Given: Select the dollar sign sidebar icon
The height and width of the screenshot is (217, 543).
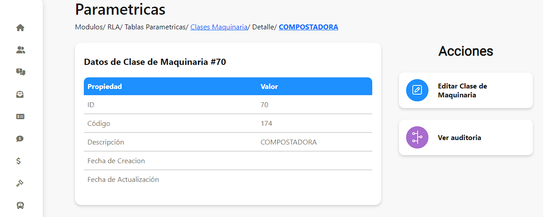Looking at the screenshot, I should point(18,161).
